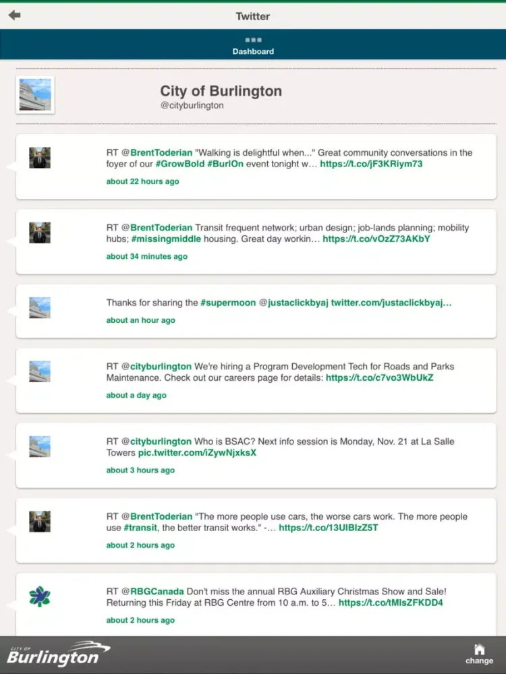
Task: Open link https://t.co/tMlsZFKDD4
Action: point(390,603)
